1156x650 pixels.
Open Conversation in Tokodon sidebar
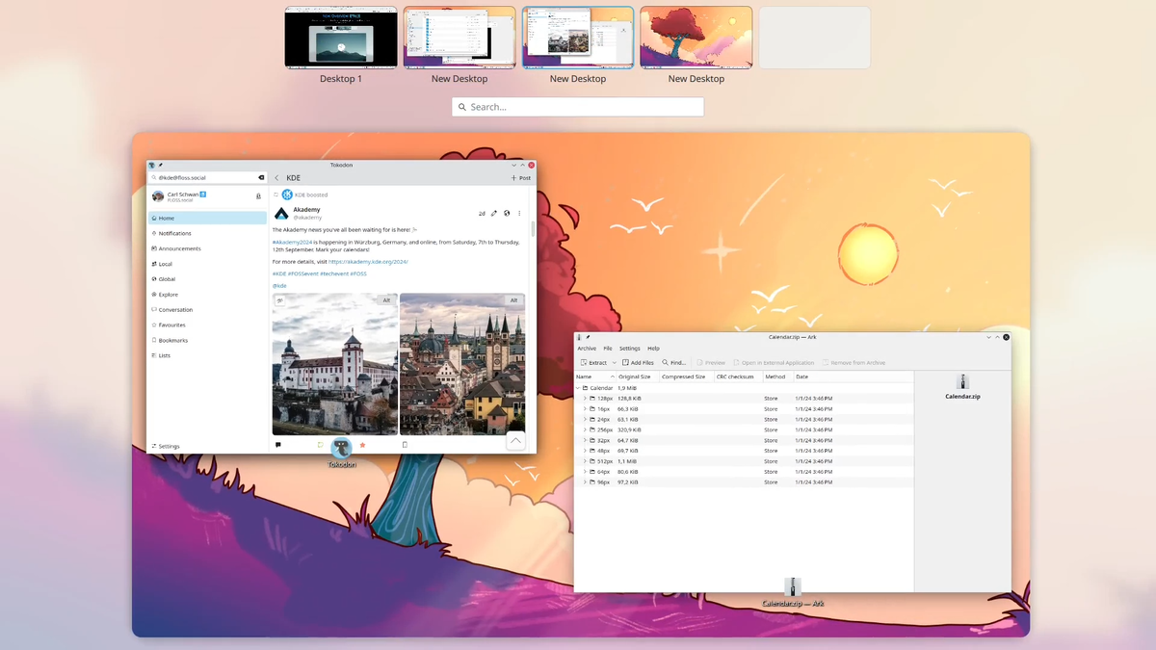click(207, 310)
